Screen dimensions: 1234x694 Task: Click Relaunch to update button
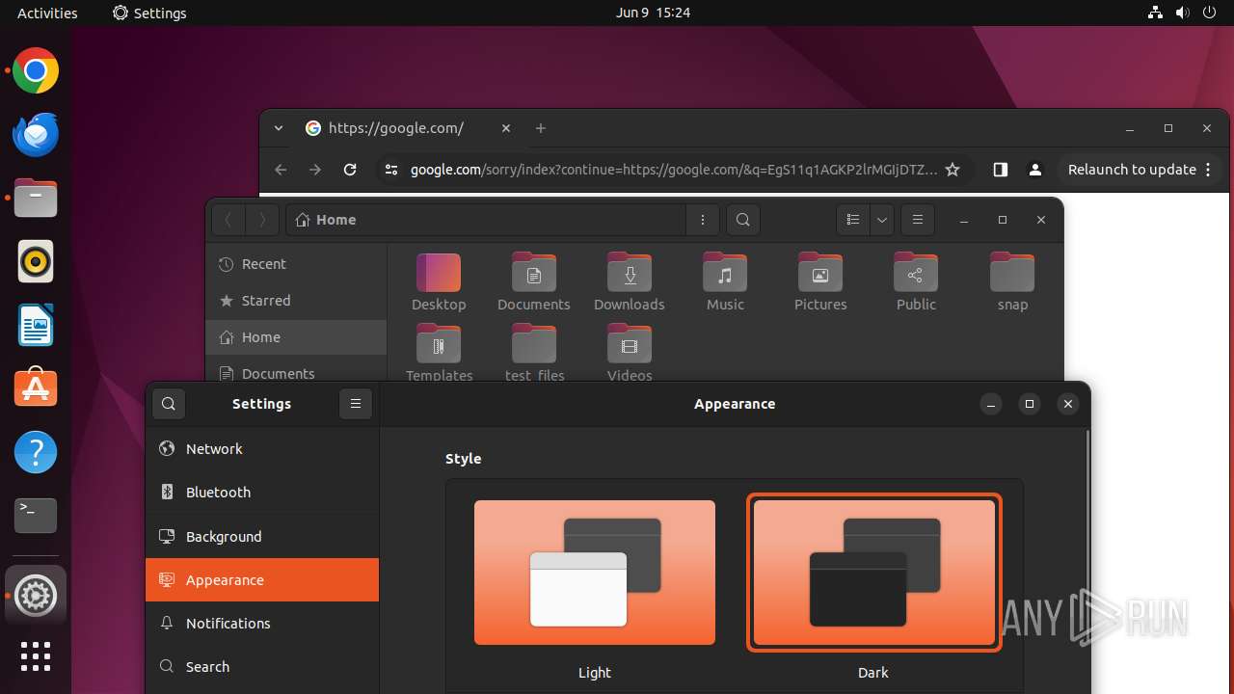pos(1140,170)
